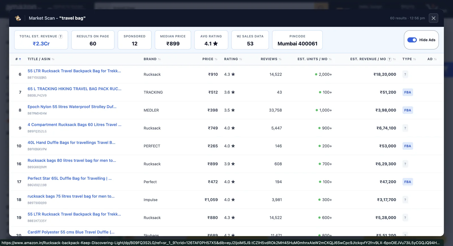Sort the table by Title / ASIN
This screenshot has height=246, width=453.
41,59
